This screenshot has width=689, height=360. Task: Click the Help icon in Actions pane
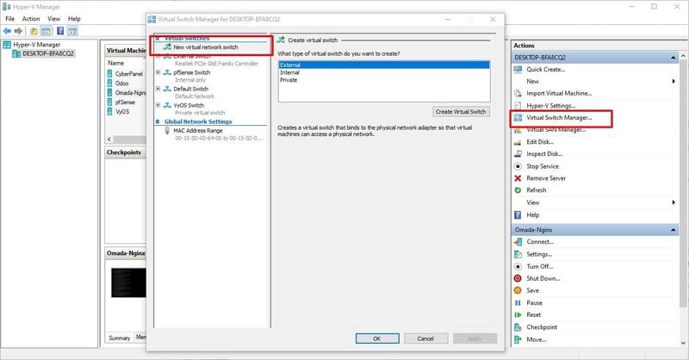(x=518, y=215)
